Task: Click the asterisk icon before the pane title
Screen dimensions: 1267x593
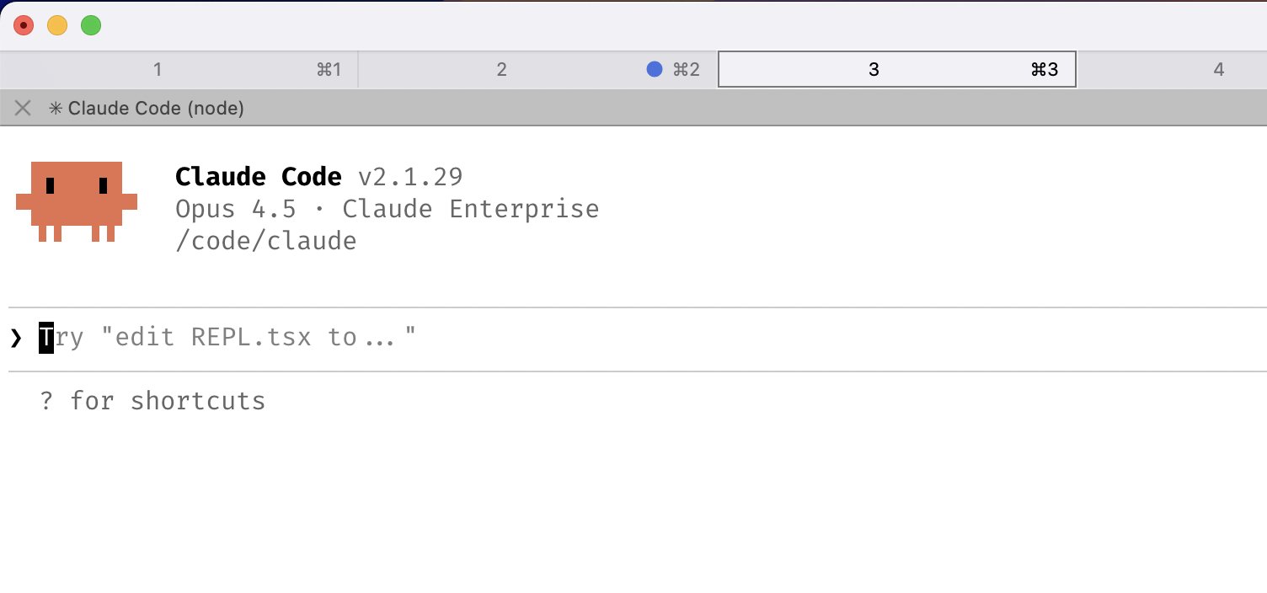Action: point(56,109)
